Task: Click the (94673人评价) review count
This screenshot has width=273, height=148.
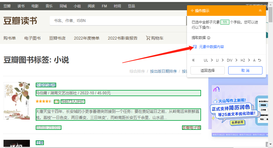Action: (73, 101)
